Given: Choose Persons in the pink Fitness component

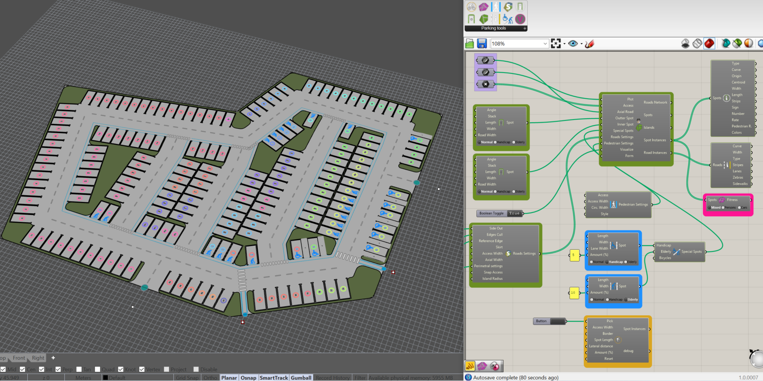Looking at the screenshot, I should coord(729,207).
